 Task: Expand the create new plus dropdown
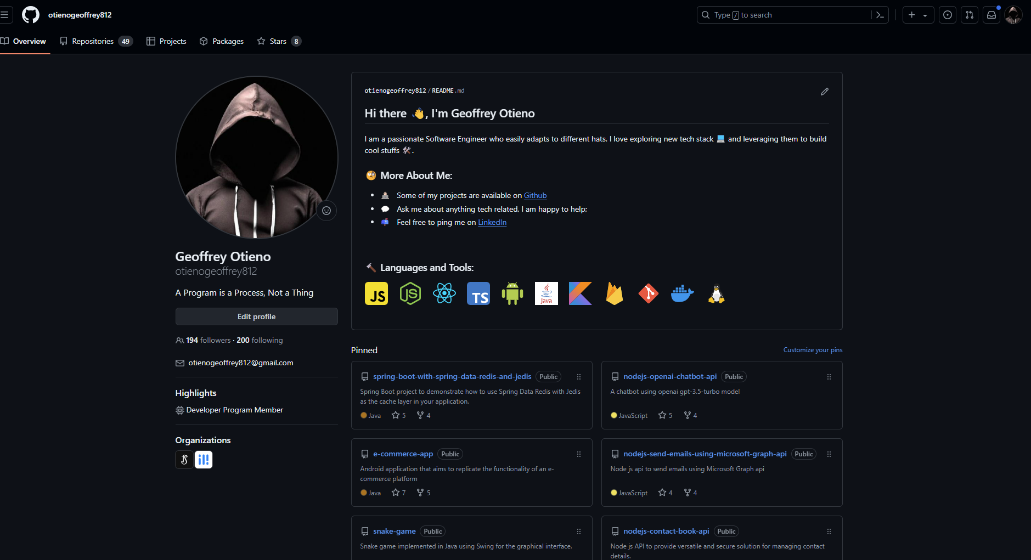(x=918, y=15)
